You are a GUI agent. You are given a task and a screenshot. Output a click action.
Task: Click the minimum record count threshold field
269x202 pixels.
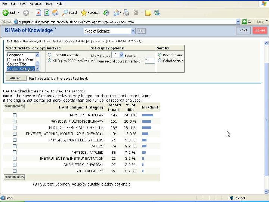click(149, 61)
